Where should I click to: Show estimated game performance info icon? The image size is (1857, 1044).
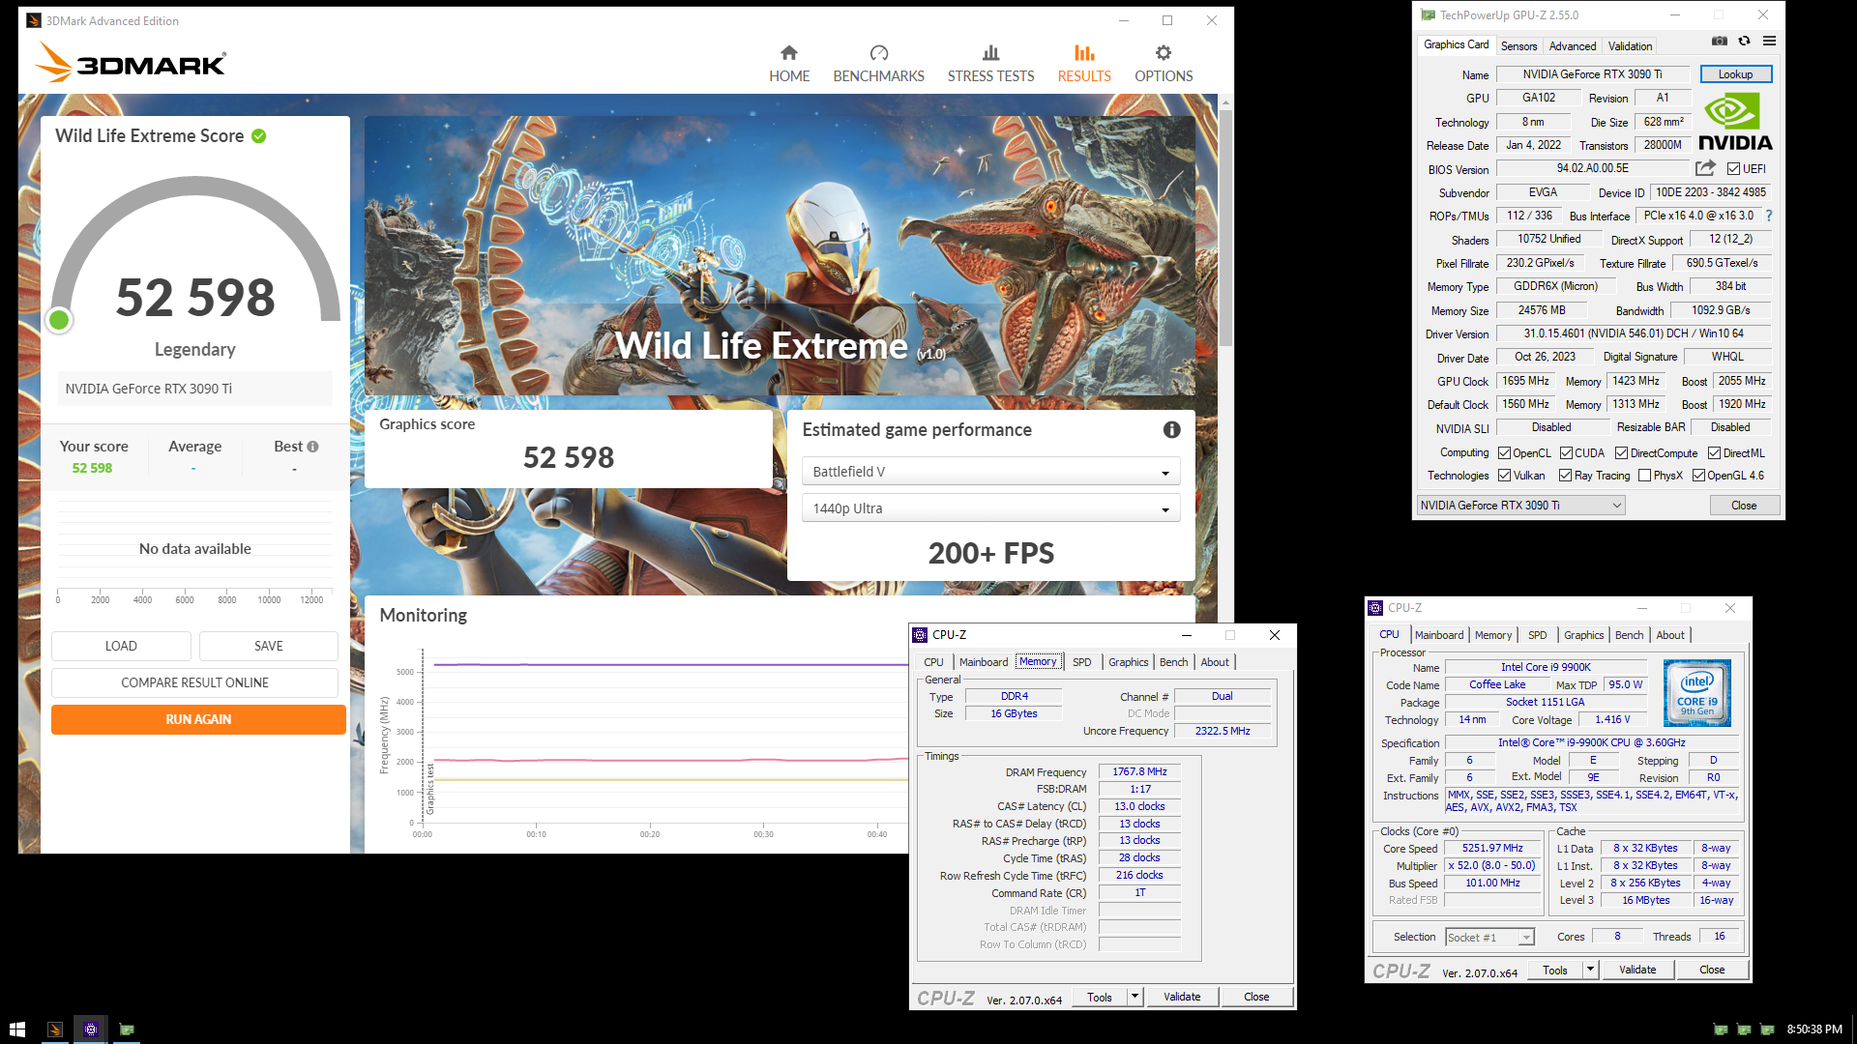[1171, 430]
